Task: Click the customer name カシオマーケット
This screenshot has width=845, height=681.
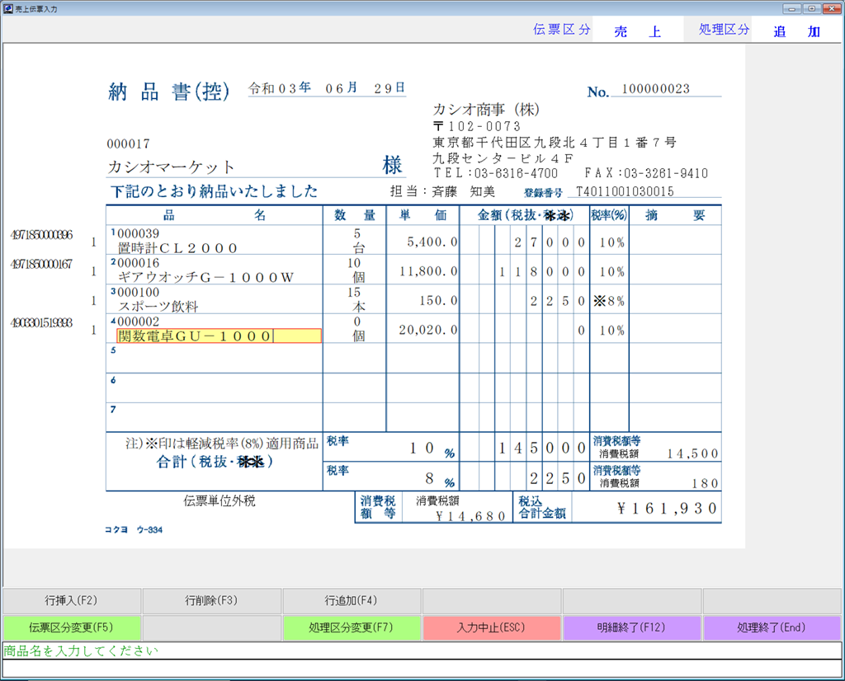Action: (x=172, y=167)
